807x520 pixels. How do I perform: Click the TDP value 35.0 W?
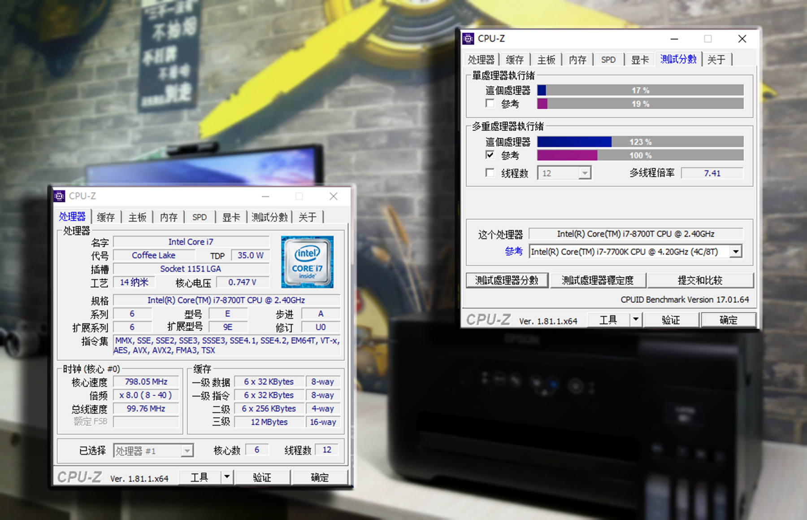click(251, 255)
